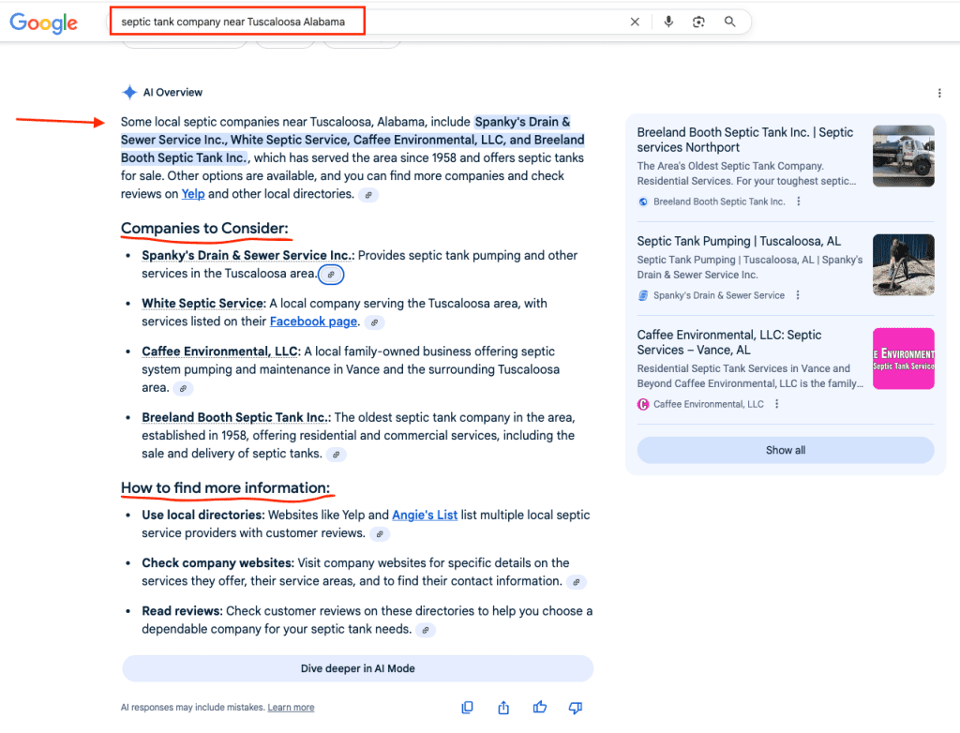Click Dive deeper in AI Mode
Image resolution: width=960 pixels, height=733 pixels.
pyautogui.click(x=357, y=668)
